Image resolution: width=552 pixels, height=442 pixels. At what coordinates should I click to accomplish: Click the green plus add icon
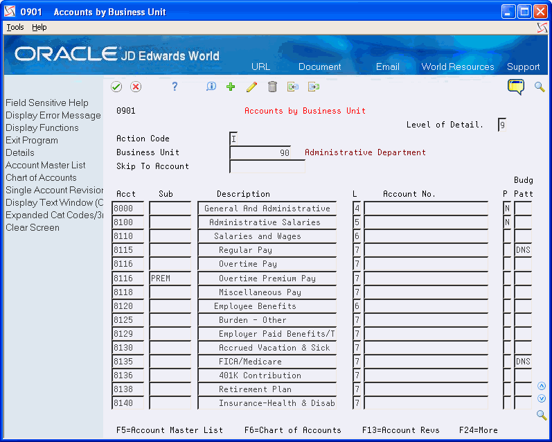click(231, 87)
